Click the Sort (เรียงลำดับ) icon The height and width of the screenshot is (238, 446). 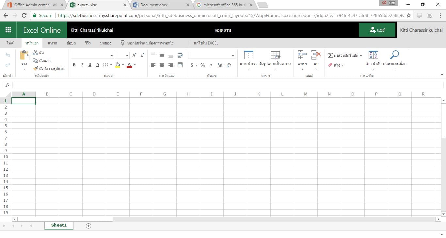pos(373,55)
